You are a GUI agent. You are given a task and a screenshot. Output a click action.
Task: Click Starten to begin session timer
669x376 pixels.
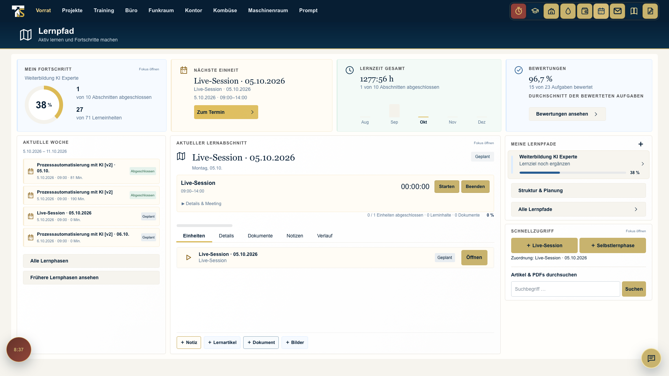click(447, 187)
